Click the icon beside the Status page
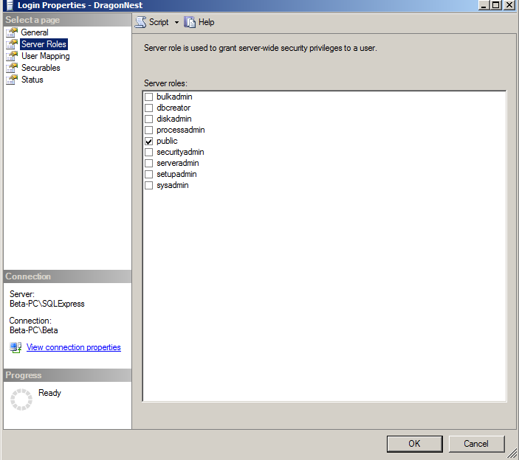This screenshot has width=519, height=460. pos(12,80)
